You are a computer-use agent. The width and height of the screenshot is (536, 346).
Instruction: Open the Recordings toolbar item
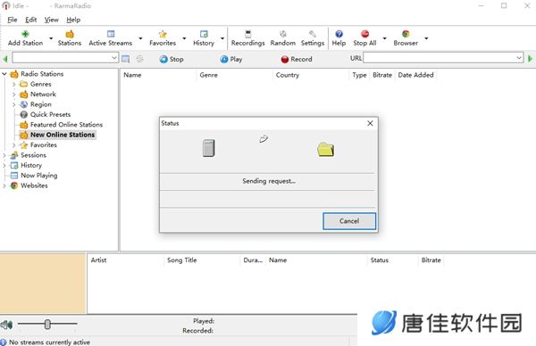tap(247, 38)
